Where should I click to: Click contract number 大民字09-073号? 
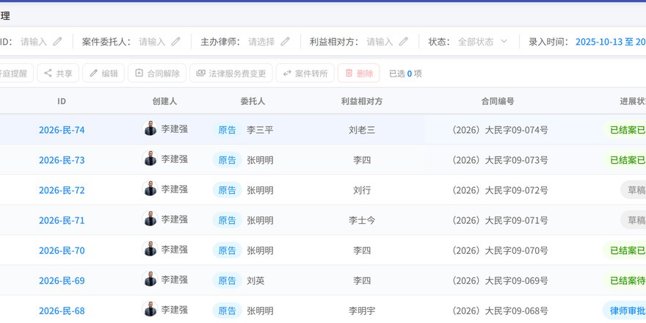pyautogui.click(x=500, y=160)
